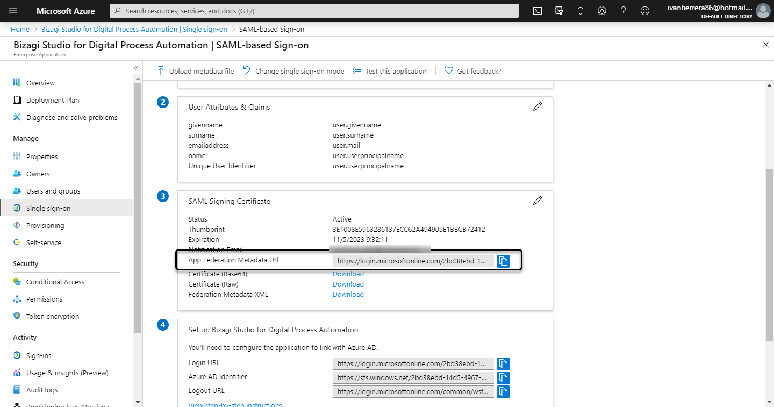Click Test this application
The image size is (774, 407).
390,71
